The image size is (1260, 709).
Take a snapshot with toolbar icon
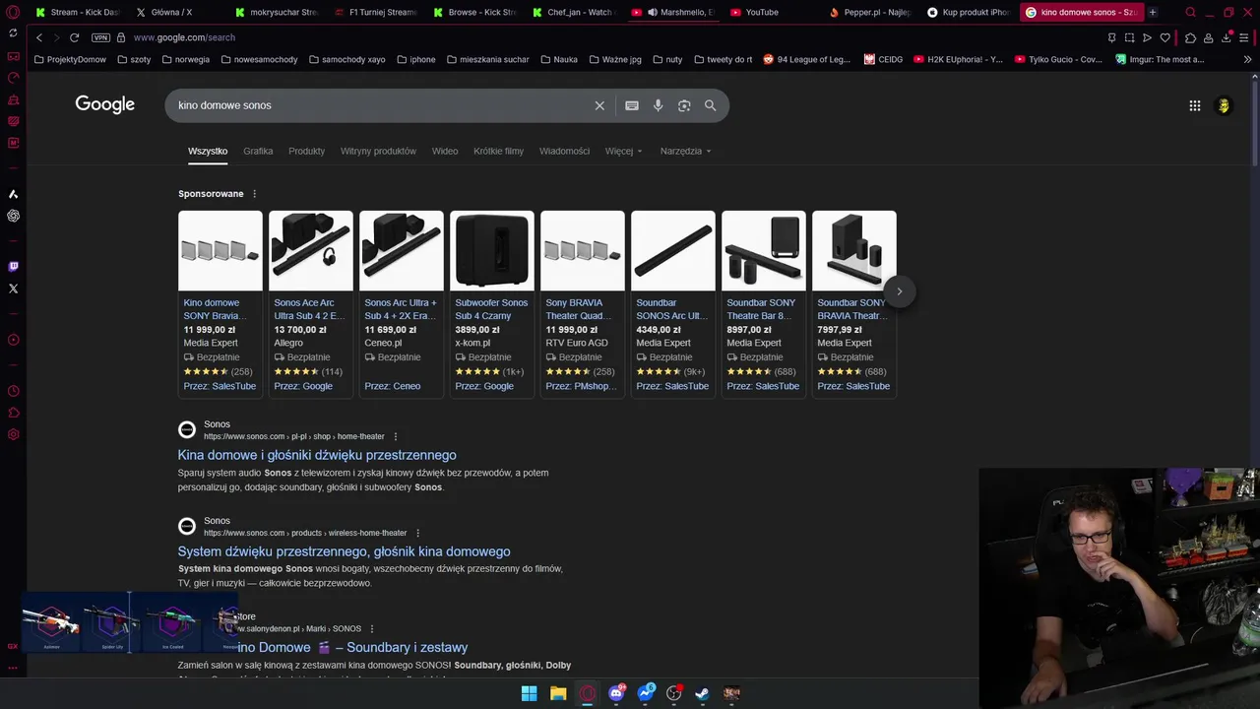pos(1129,37)
